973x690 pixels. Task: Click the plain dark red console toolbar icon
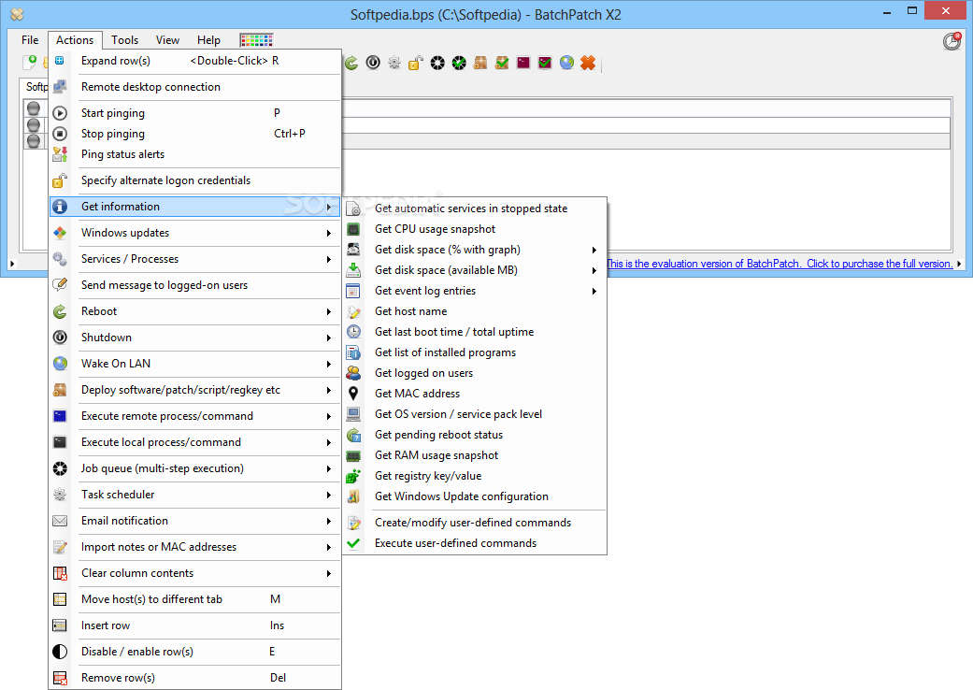click(x=523, y=63)
